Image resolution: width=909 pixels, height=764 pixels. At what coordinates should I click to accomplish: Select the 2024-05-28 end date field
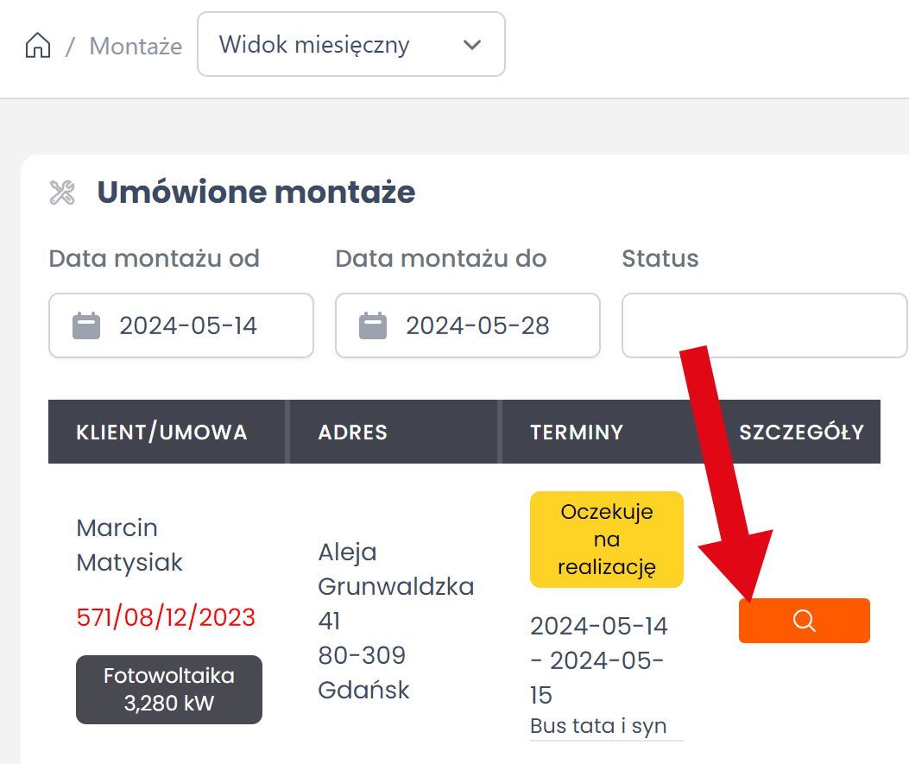point(477,325)
